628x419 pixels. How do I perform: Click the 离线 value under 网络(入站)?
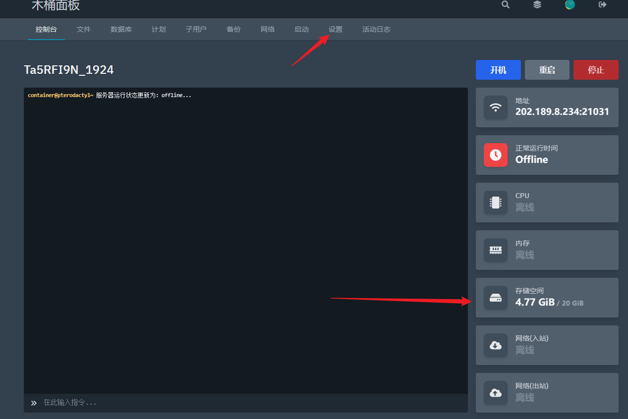tap(524, 350)
